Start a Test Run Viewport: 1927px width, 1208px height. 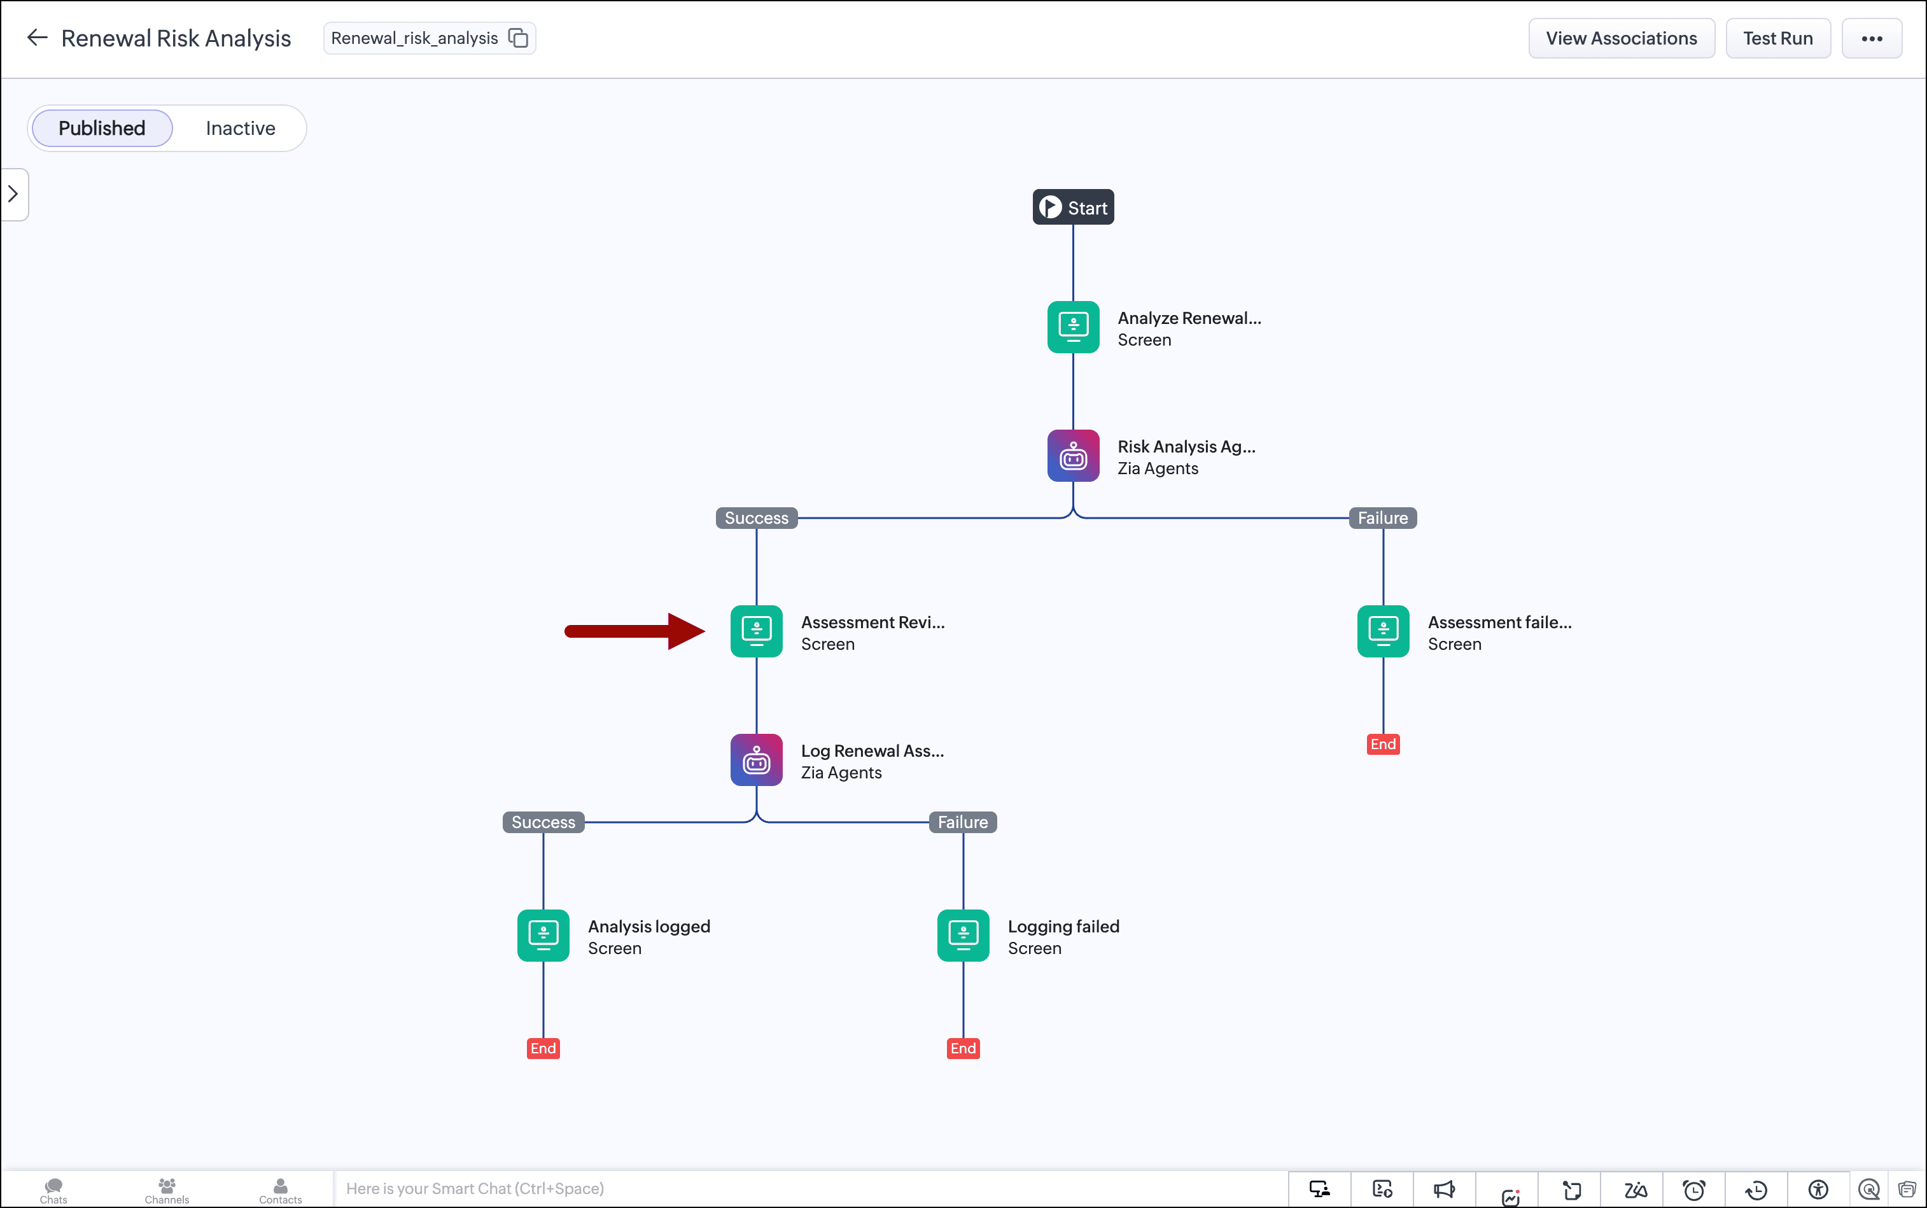coord(1777,38)
